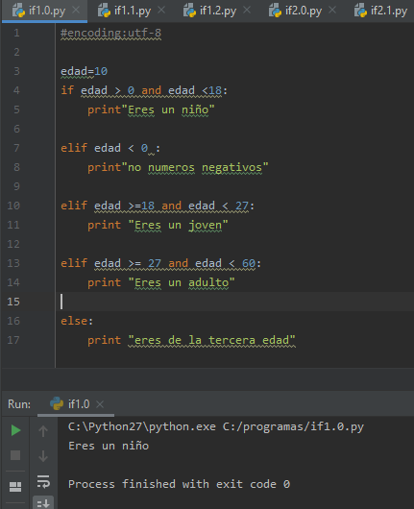Click the "Eres un niño" console output
Image resolution: width=414 pixels, height=509 pixels.
[109, 446]
